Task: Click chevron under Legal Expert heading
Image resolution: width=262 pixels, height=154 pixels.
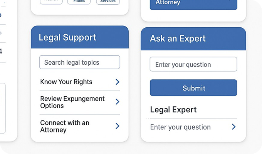Action: pyautogui.click(x=233, y=127)
